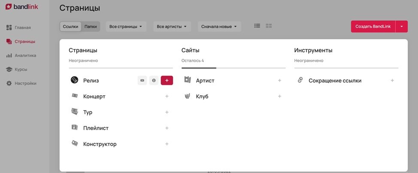Open the Все страницы dropdown
Screen dimensions: 418x173
(126, 27)
